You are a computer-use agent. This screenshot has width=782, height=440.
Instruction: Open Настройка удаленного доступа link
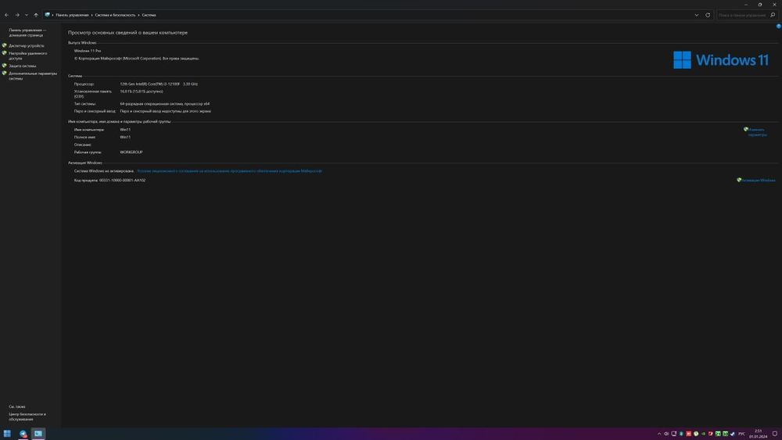[28, 55]
